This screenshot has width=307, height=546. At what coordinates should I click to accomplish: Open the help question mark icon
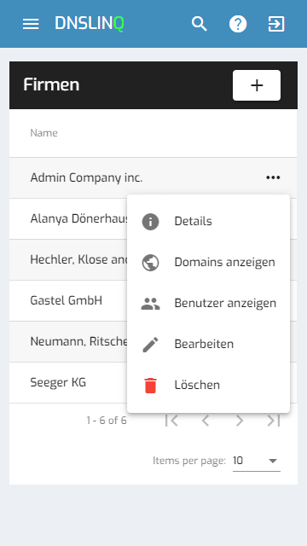238,24
